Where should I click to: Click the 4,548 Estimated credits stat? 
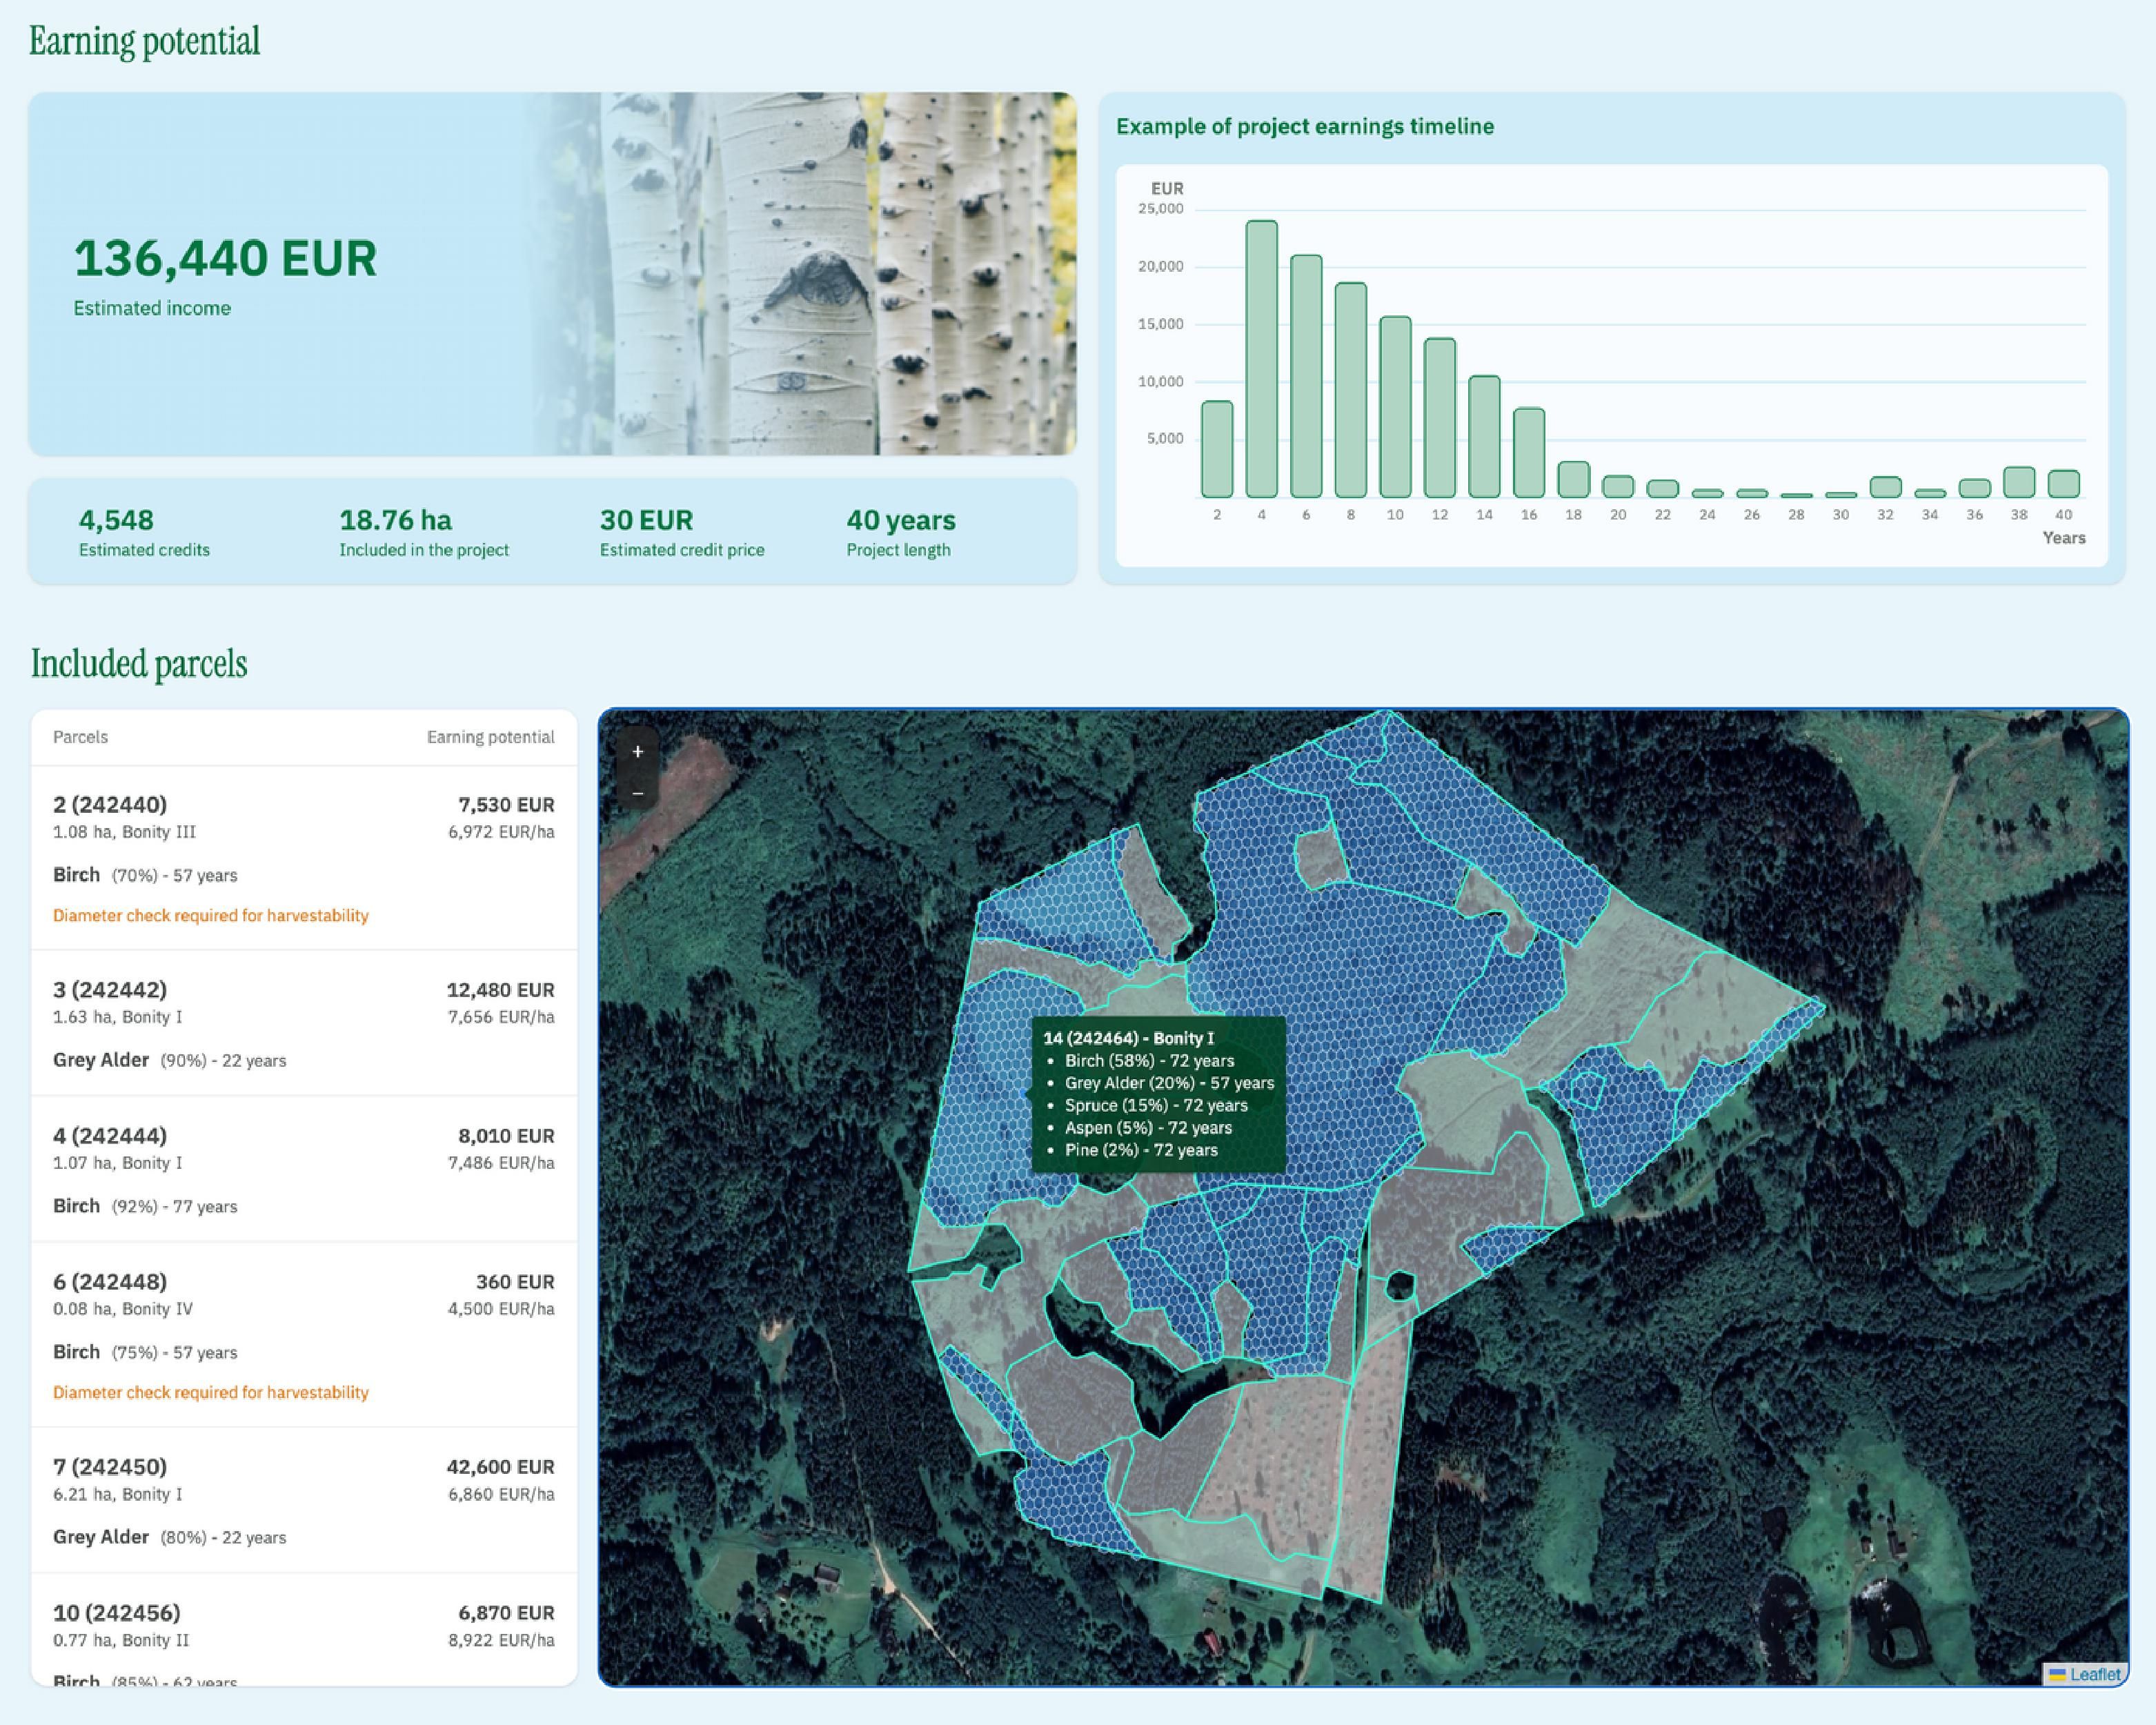[x=144, y=532]
